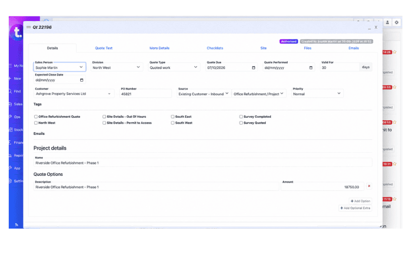
Task: Click the Quote Due date field
Action: tap(231, 67)
